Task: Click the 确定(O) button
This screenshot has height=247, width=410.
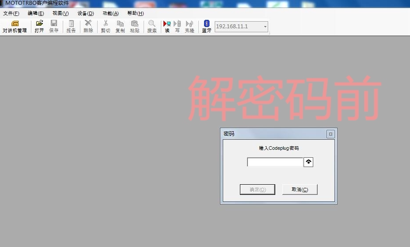Action: [x=258, y=190]
